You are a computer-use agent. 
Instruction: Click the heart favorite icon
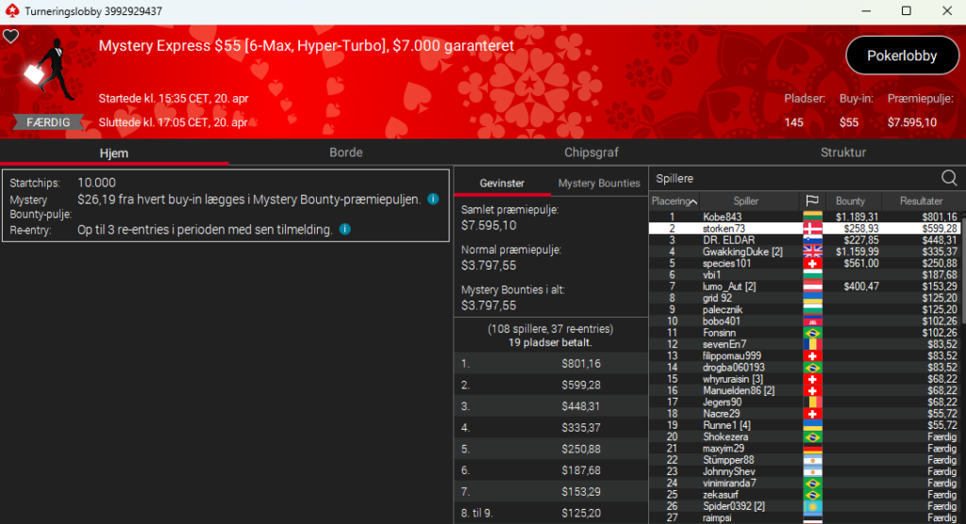tap(10, 36)
